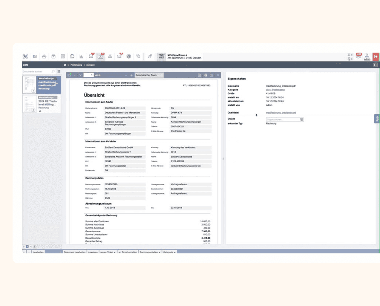The width and height of the screenshot is (380, 306).
Task: Open the PDF viewer tools double-chevron menu
Action: tap(218, 75)
